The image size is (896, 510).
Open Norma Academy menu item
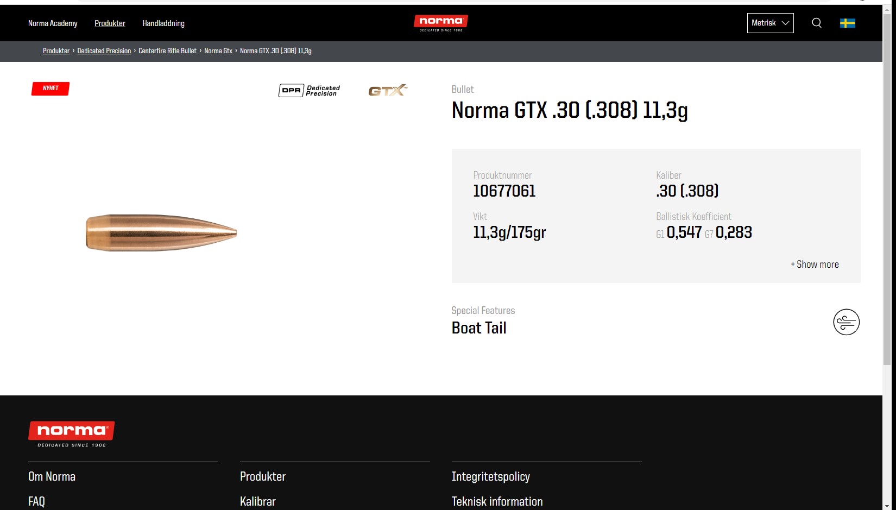pyautogui.click(x=53, y=23)
